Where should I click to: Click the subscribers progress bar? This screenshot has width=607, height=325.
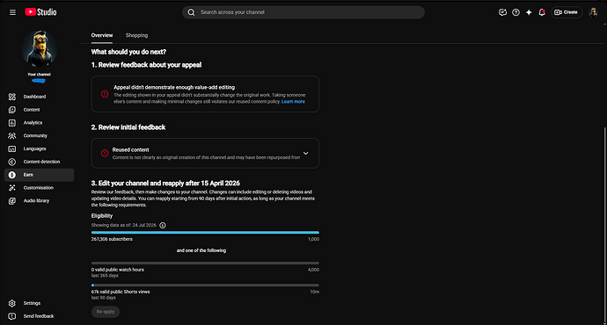(205, 233)
